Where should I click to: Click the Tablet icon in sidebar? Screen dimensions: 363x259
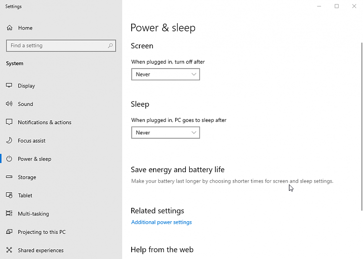click(9, 196)
